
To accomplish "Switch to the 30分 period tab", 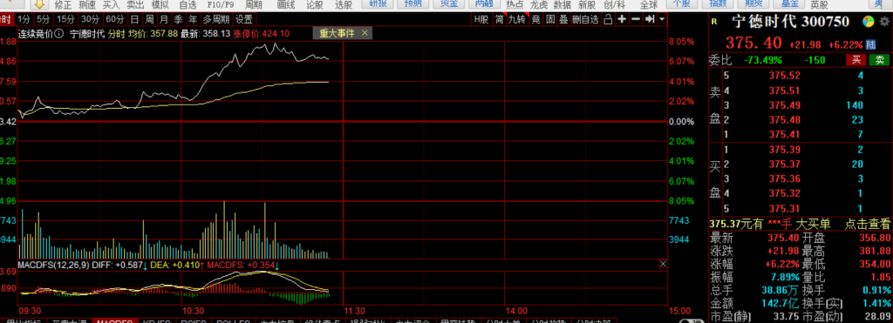I will [90, 19].
